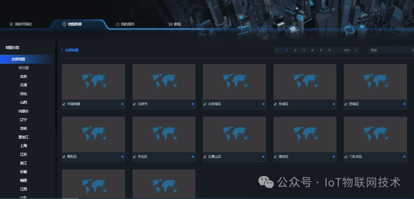Click the blue status dot on 海淀区 card
The width and height of the screenshot is (414, 199).
334,157
